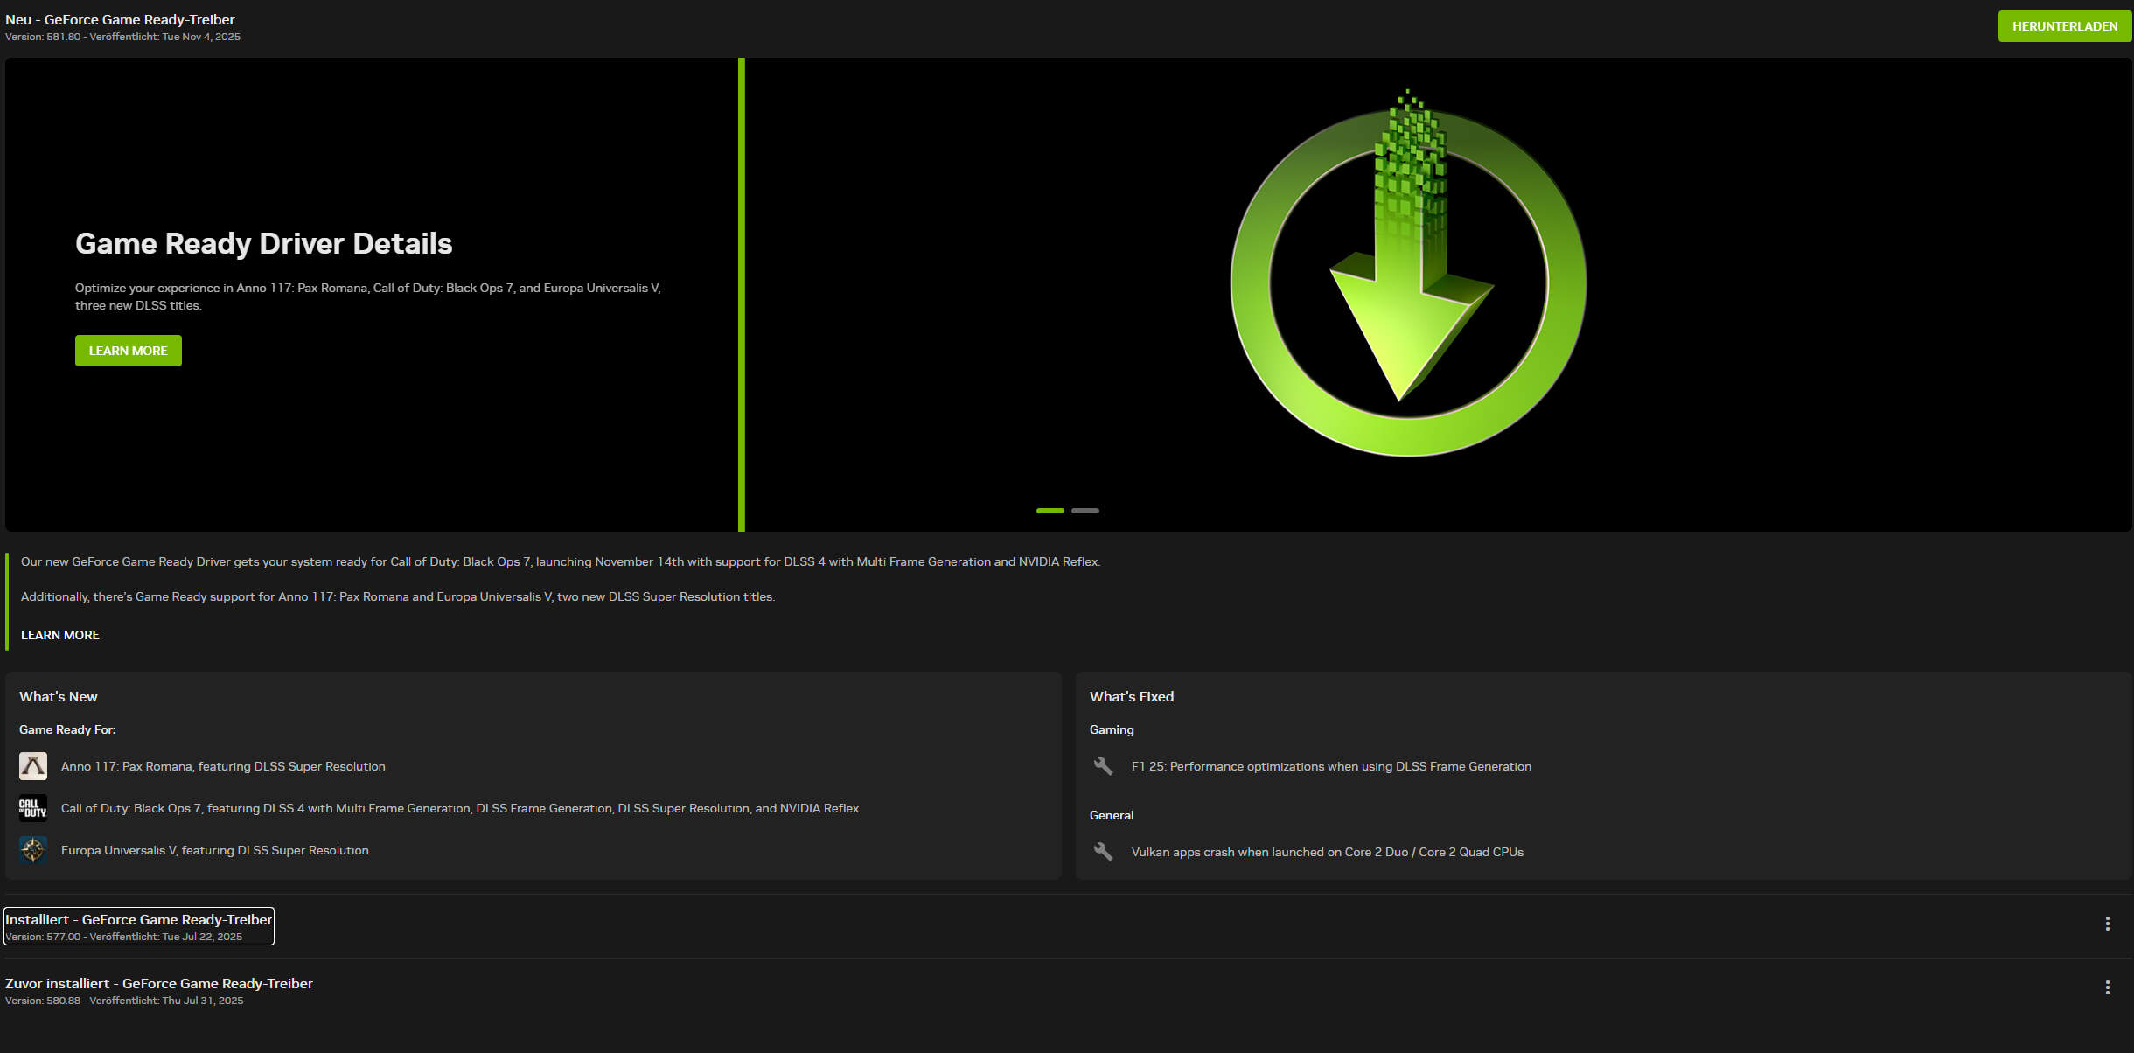The image size is (2134, 1053).
Task: Open the kebab menu for the previously installed driver
Action: point(2110,987)
